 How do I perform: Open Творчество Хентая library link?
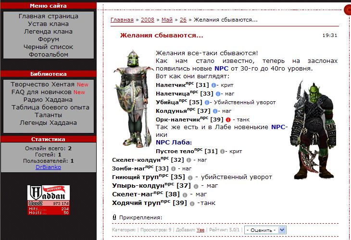tap(42, 84)
